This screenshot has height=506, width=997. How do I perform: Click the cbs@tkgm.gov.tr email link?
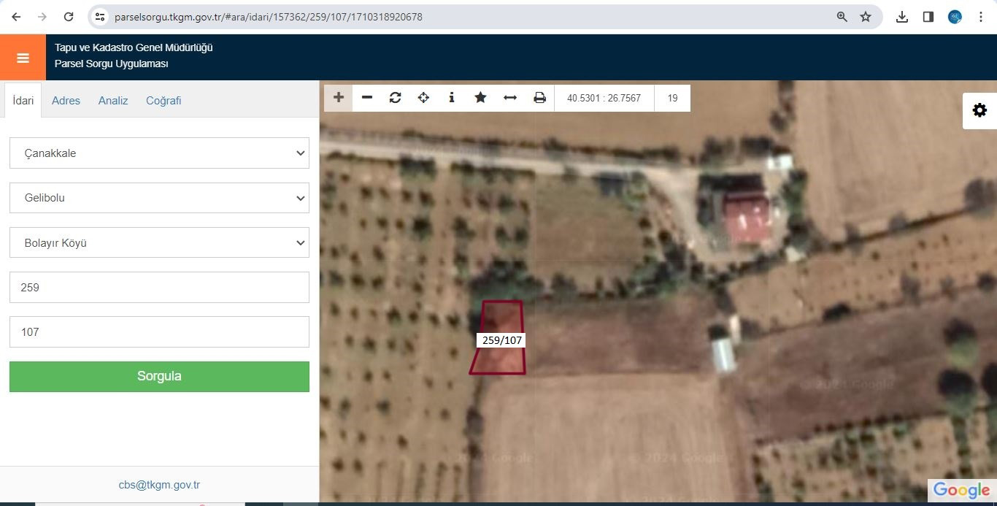click(159, 485)
